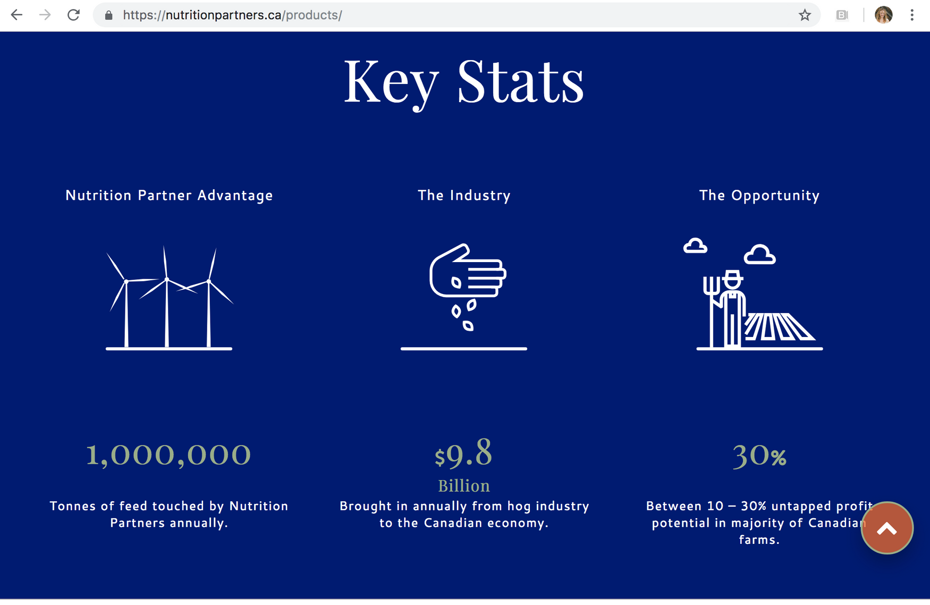
Task: Reload the current page
Action: [x=73, y=15]
